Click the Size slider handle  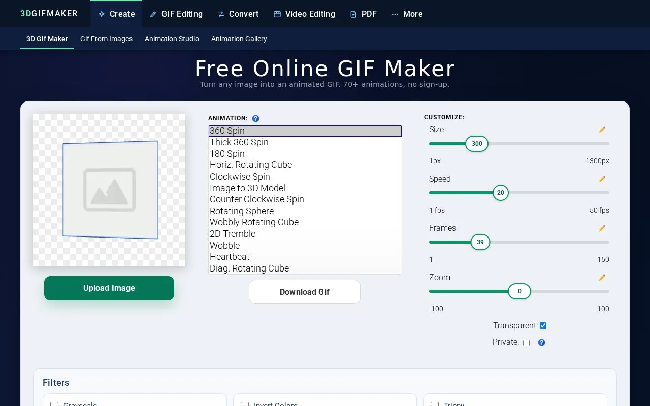click(477, 144)
